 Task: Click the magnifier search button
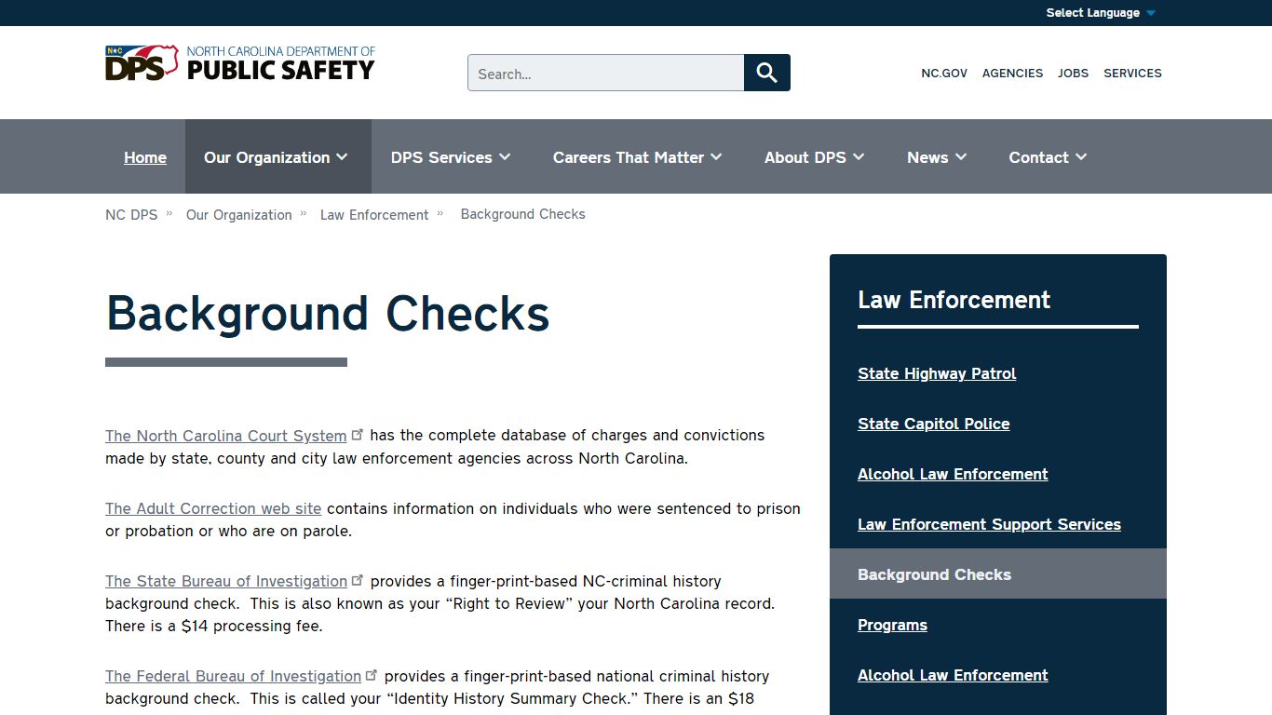(767, 73)
